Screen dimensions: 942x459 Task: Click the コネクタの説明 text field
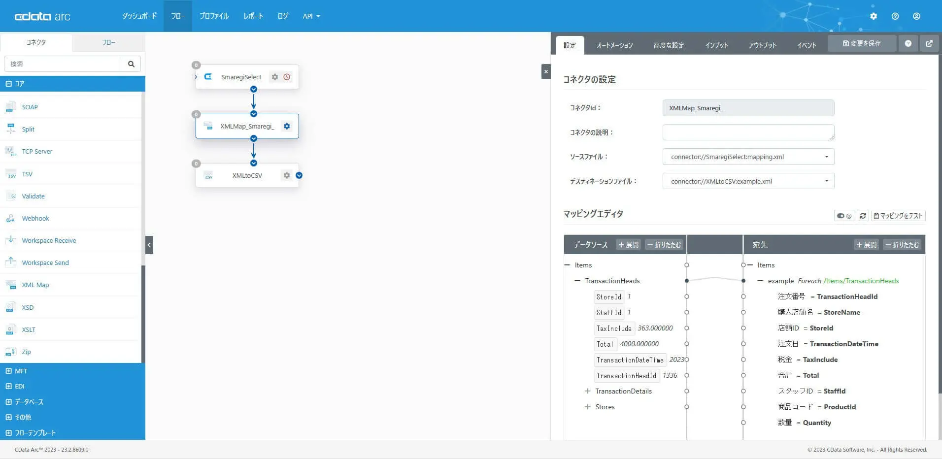click(x=748, y=132)
